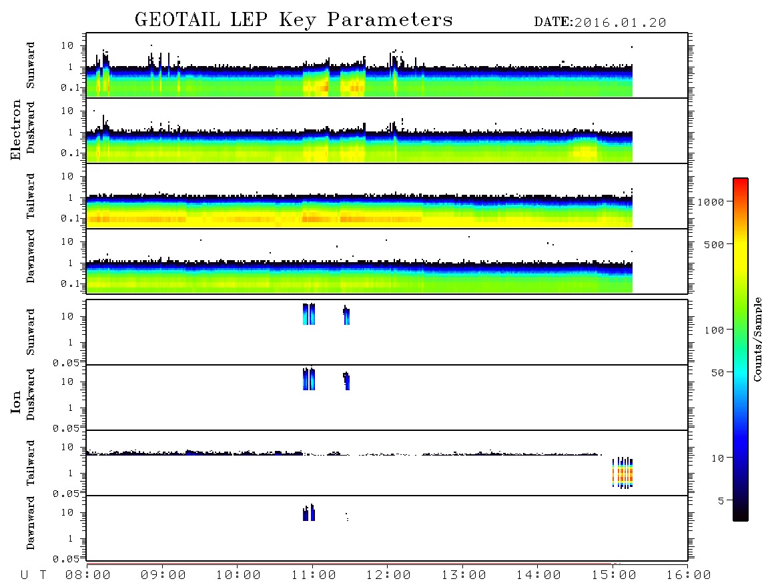This screenshot has height=587, width=762.
Task: Click the 100 colorbar tick value
Action: 714,330
